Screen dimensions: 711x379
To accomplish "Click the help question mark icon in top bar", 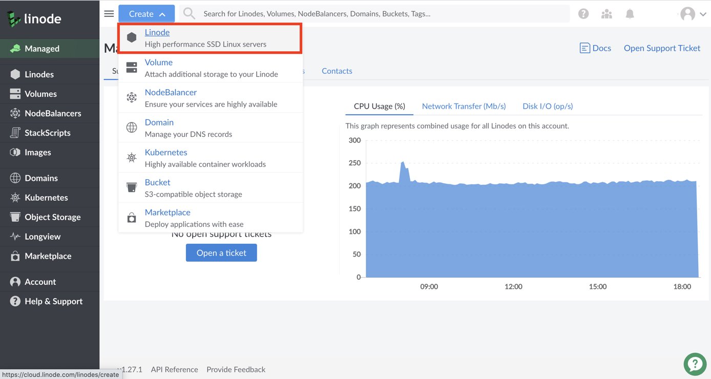I will pyautogui.click(x=583, y=14).
